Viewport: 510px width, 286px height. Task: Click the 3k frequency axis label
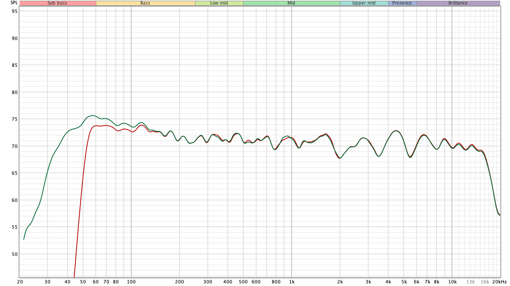[x=368, y=282]
